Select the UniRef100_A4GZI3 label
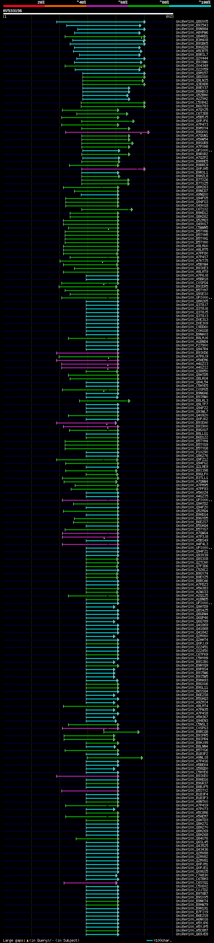 (192, 364)
